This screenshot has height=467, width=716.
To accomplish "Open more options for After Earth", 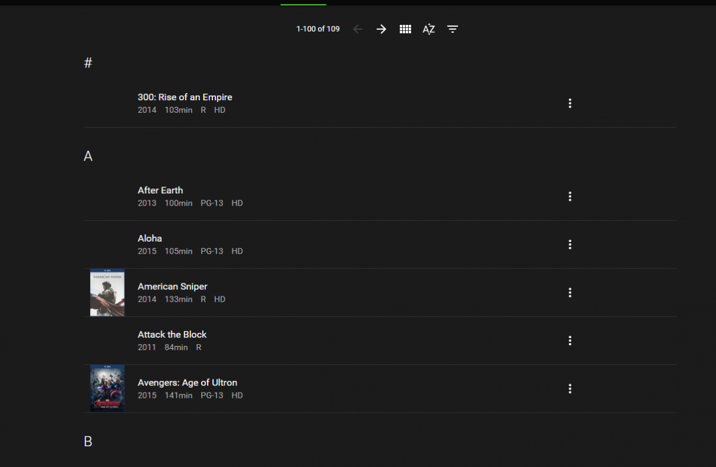I will point(570,196).
